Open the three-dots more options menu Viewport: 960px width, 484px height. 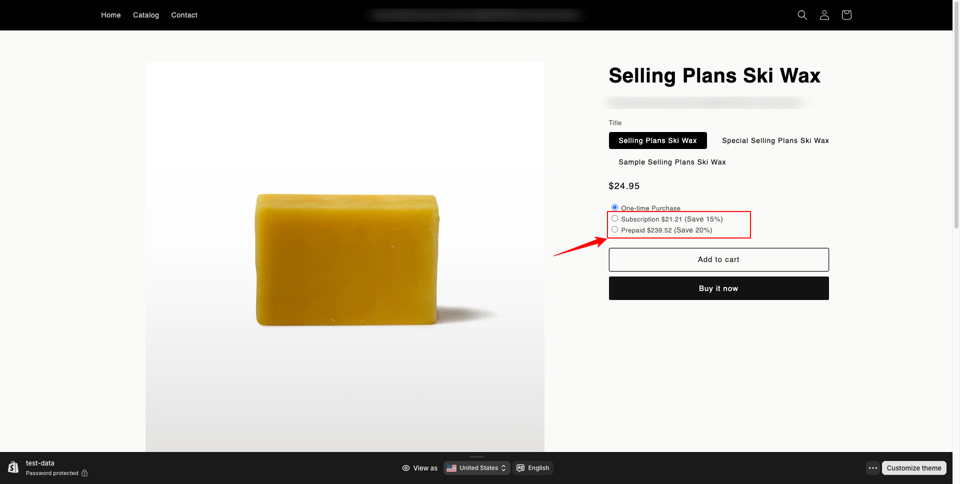click(x=872, y=468)
